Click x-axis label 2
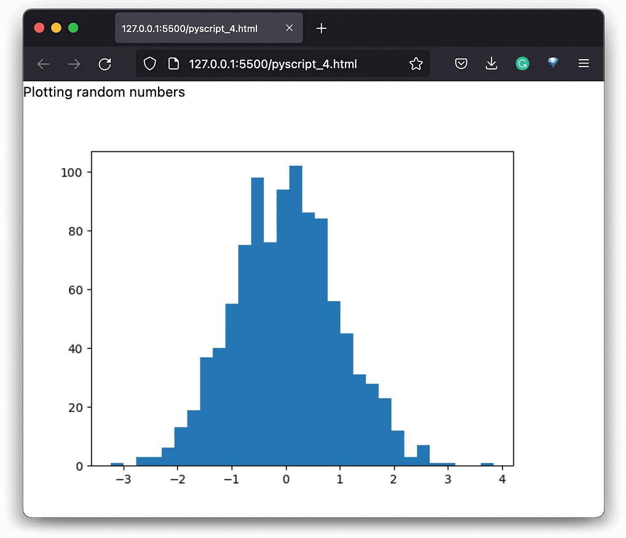The width and height of the screenshot is (626, 538). pyautogui.click(x=394, y=480)
